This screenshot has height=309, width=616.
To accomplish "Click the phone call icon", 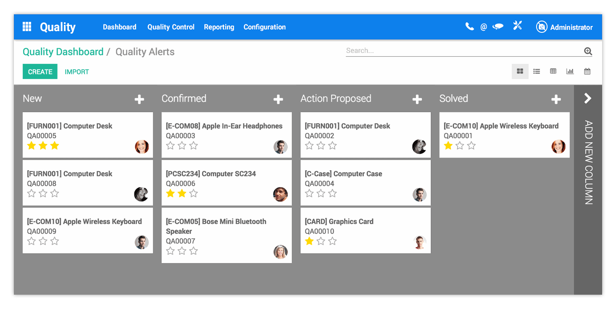I will [469, 26].
